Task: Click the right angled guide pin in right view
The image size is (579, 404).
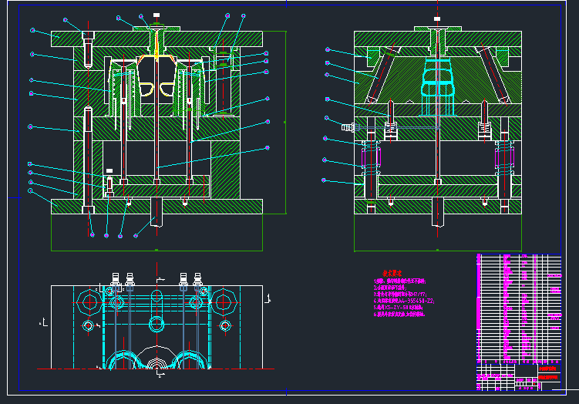Action: click(x=493, y=75)
